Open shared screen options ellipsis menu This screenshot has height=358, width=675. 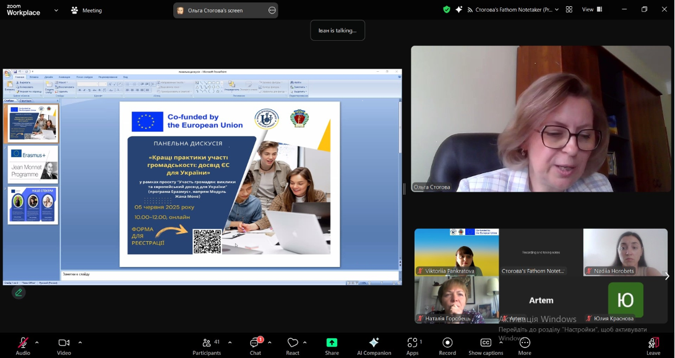coord(272,11)
